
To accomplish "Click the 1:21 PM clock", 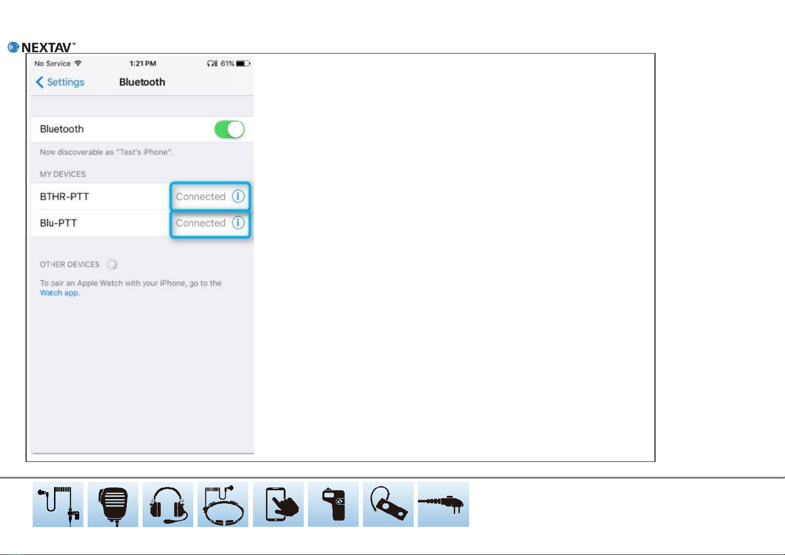I will (x=143, y=63).
